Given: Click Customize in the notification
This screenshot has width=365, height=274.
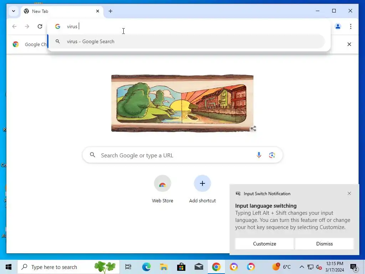Looking at the screenshot, I should pos(264,244).
